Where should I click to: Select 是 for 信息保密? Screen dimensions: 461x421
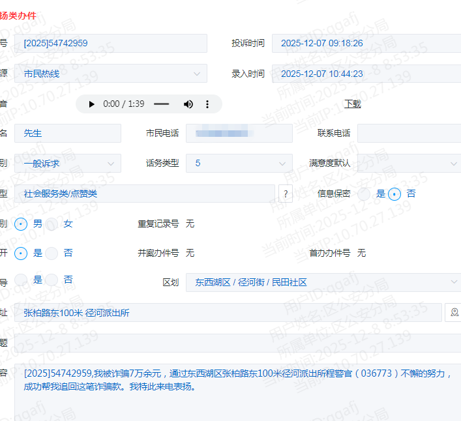point(364,194)
